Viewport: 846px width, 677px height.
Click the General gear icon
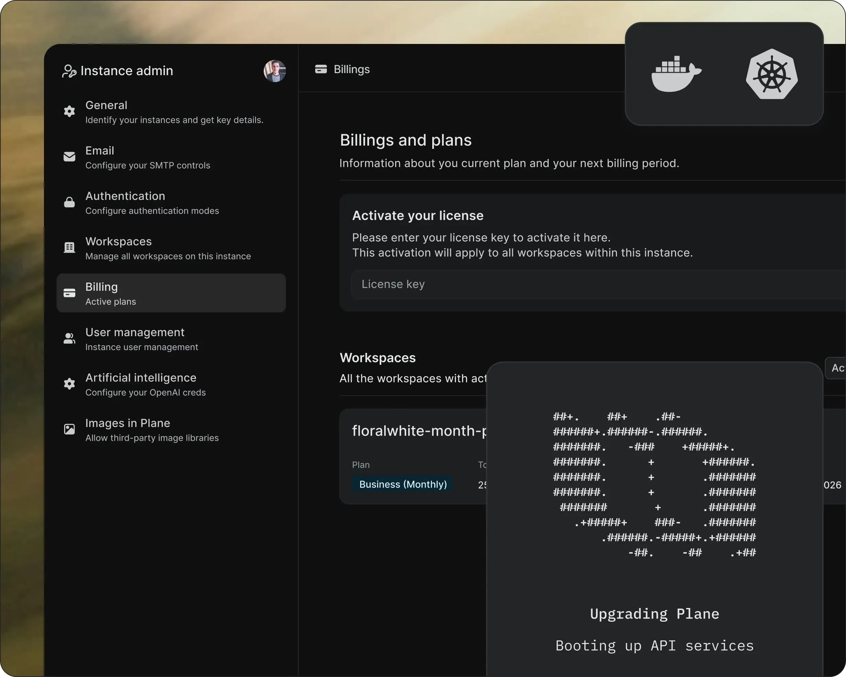pyautogui.click(x=69, y=112)
